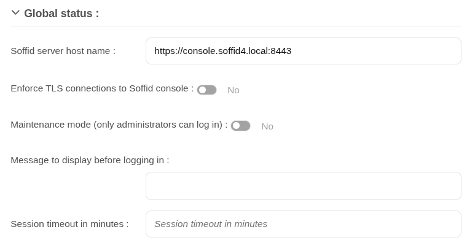467x243 pixels.
Task: Click the No text beside Maintenance mode
Action: click(x=267, y=126)
